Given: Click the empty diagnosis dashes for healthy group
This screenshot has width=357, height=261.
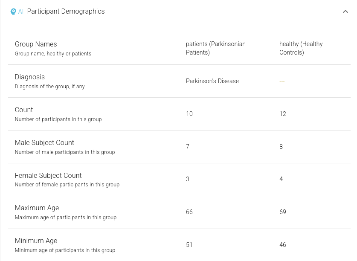Looking at the screenshot, I should 282,81.
